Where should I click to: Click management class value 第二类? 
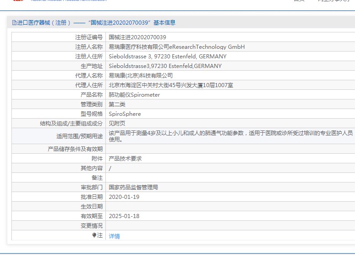(x=117, y=104)
